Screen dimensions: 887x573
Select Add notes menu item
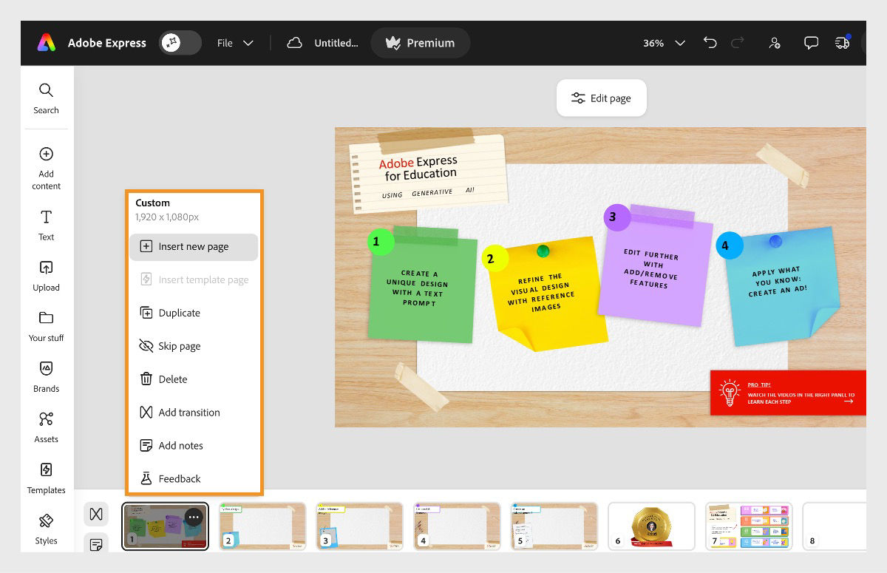click(194, 446)
